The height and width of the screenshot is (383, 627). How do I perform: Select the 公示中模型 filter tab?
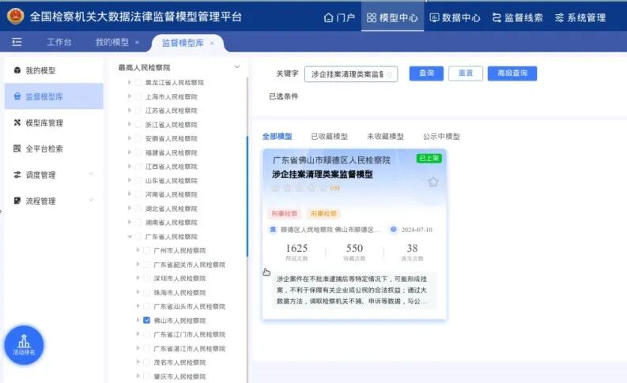click(441, 137)
